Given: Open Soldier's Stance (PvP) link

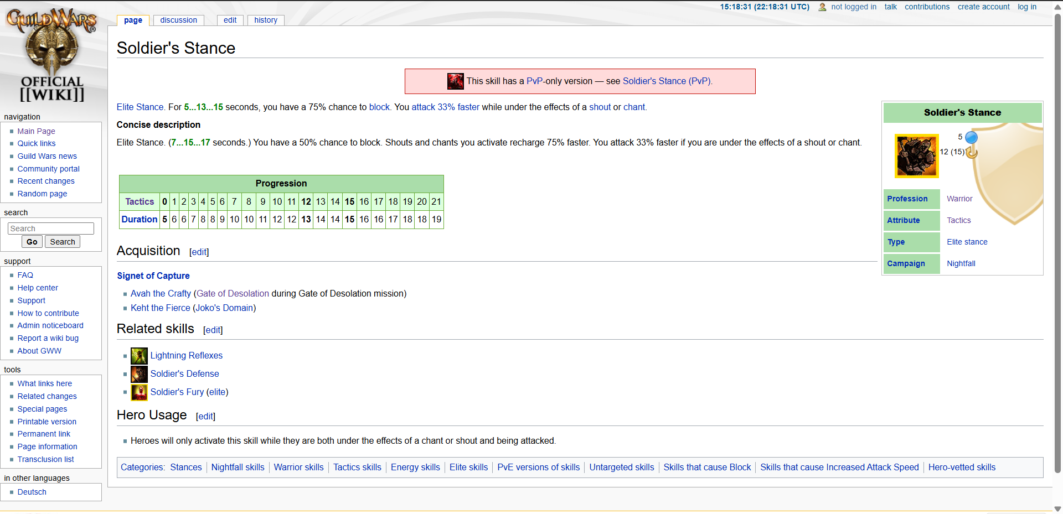Looking at the screenshot, I should point(667,81).
